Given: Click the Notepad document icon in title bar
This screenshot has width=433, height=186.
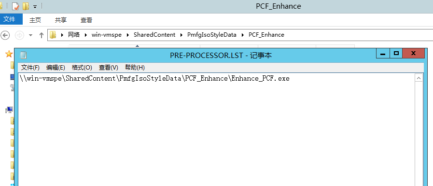Looking at the screenshot, I should pyautogui.click(x=23, y=55).
